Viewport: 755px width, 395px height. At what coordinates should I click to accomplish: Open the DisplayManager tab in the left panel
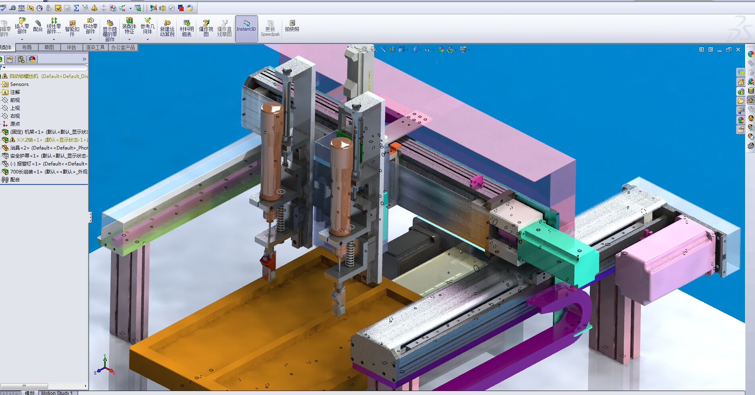tap(32, 59)
